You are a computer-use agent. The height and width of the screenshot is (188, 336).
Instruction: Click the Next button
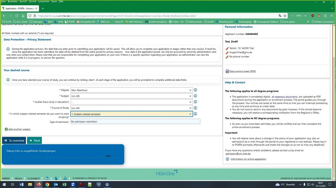click(34, 141)
